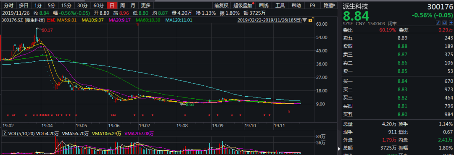Click the 派生科技 stock name title
Image resolution: width=454 pixels, height=155 pixels.
[356, 6]
